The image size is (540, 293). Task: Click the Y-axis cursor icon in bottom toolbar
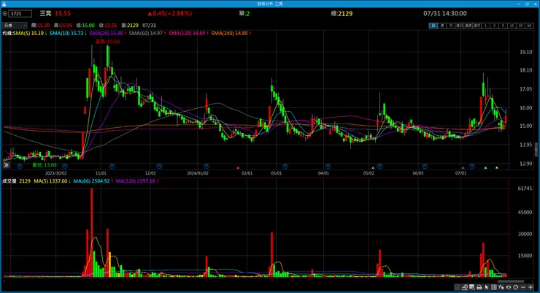501,287
